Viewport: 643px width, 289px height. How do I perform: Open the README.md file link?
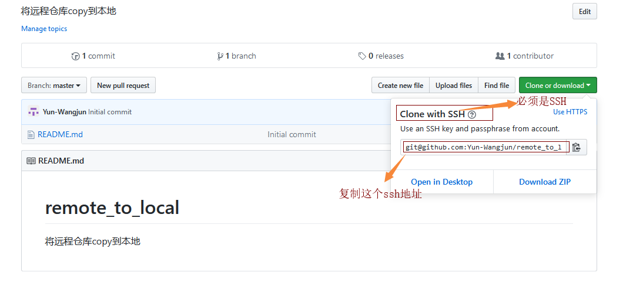[60, 134]
